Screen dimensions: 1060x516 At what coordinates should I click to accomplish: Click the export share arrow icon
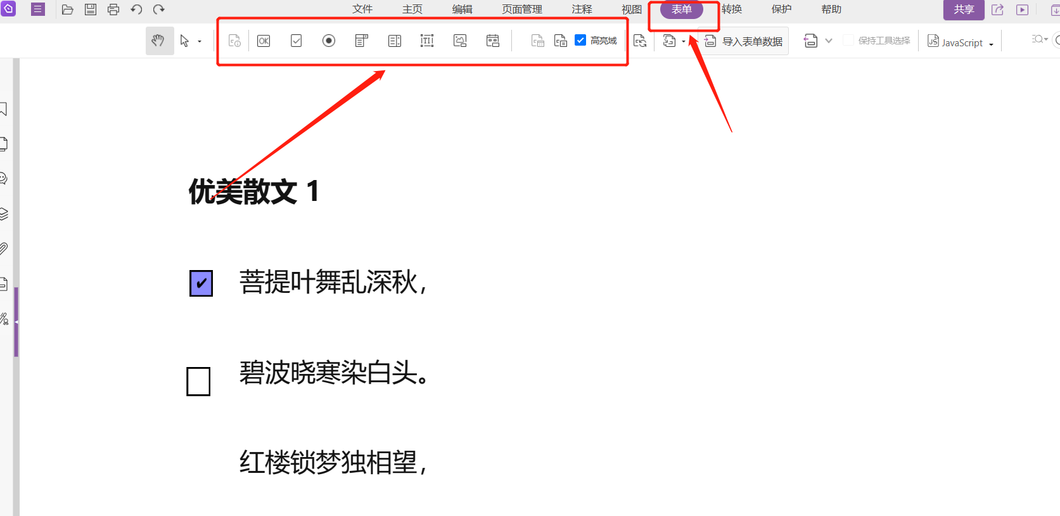click(997, 10)
